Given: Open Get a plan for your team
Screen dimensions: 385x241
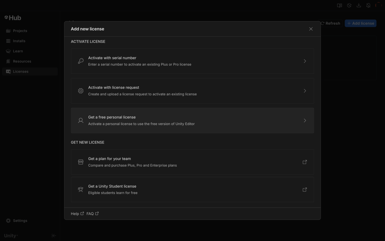Looking at the screenshot, I should [192, 162].
